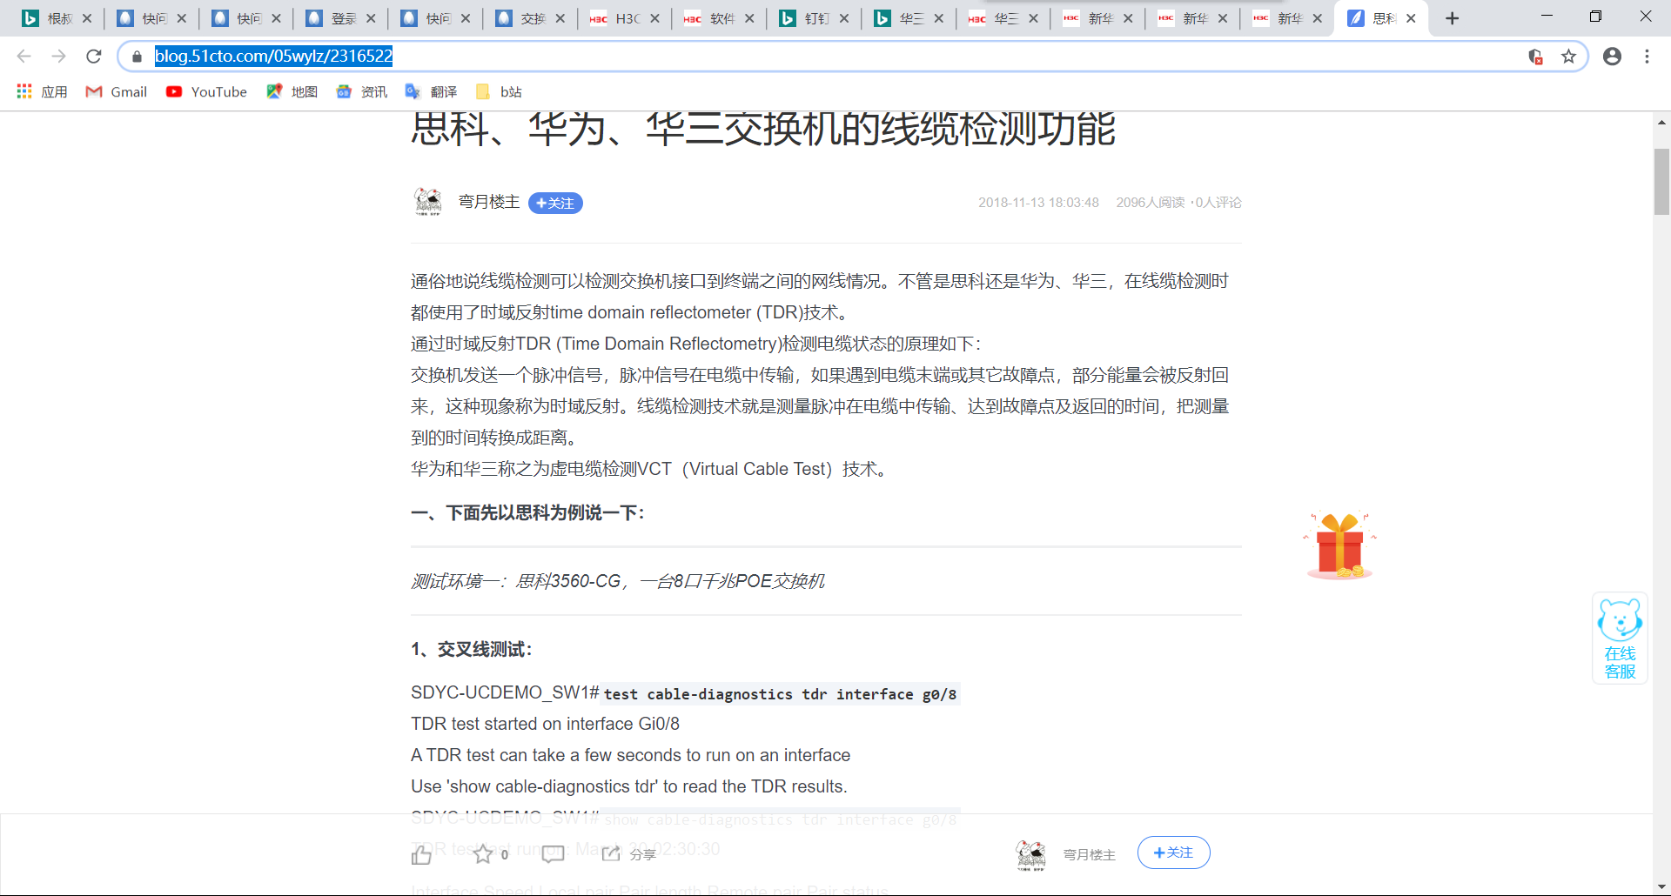Click the author avatar beside the article date line
The width and height of the screenshot is (1671, 896).
click(x=428, y=202)
